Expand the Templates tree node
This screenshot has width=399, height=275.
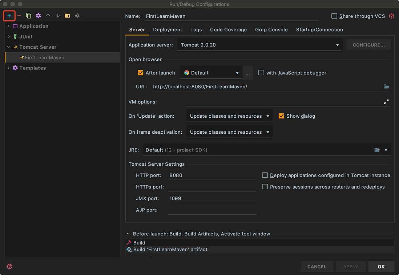pyautogui.click(x=9, y=68)
